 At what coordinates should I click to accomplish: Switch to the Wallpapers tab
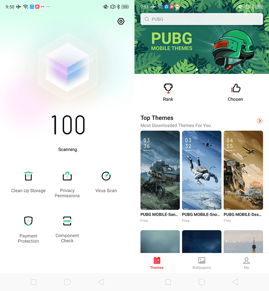click(201, 263)
